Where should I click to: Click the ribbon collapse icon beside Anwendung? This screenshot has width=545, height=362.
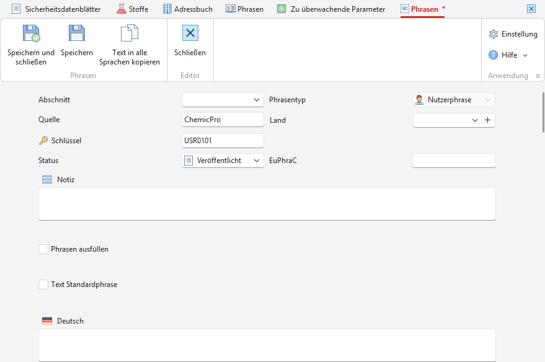538,76
